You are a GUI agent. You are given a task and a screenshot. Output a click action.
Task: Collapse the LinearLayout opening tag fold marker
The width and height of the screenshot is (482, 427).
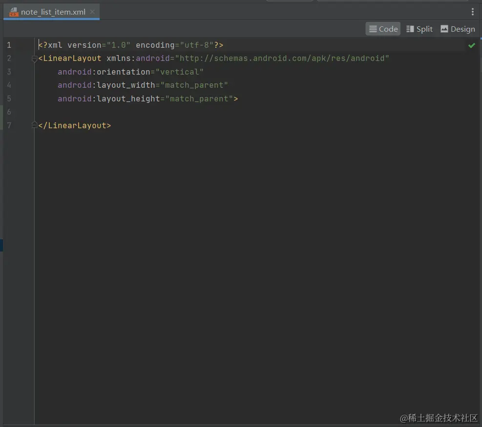34,58
